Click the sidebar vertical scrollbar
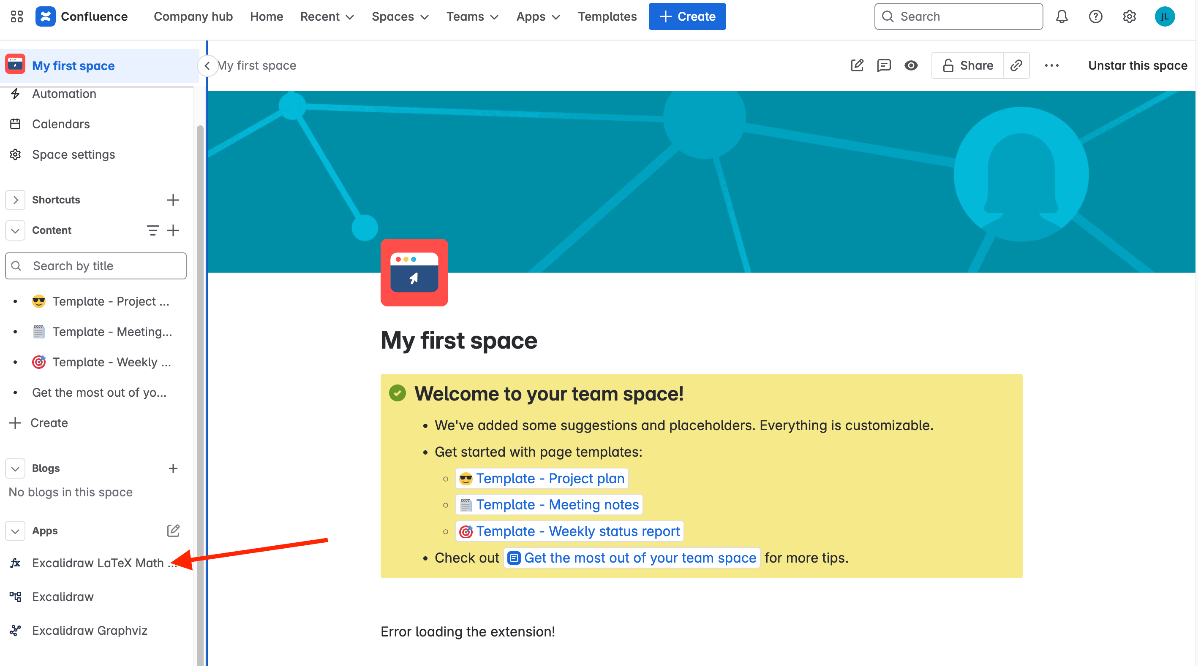The image size is (1198, 666). (200, 395)
